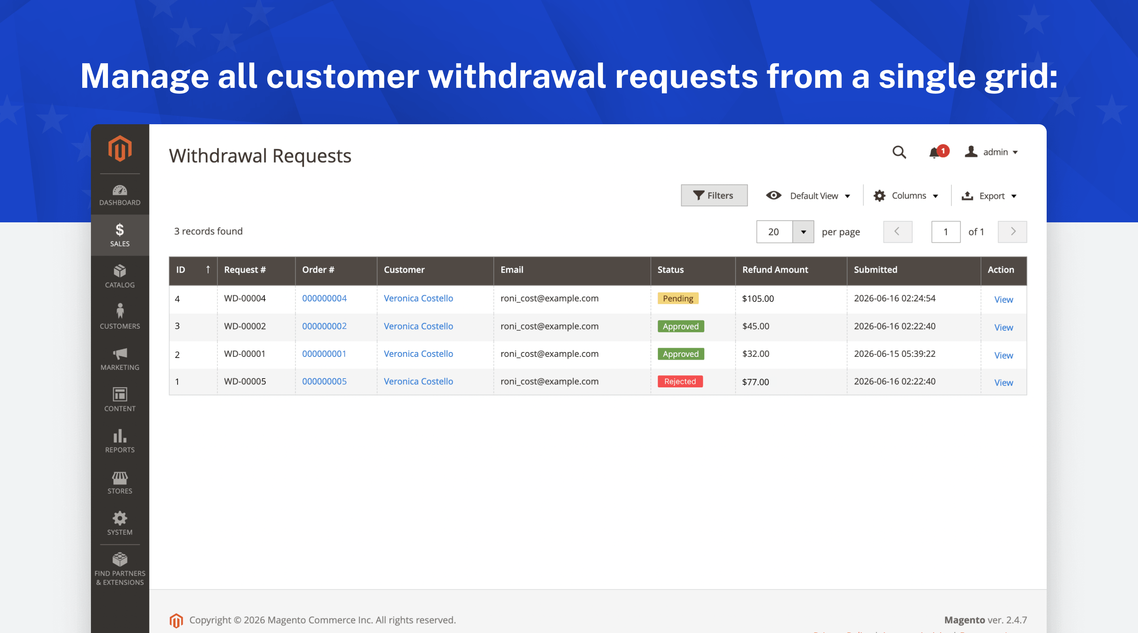Sort by Request # column header
This screenshot has width=1138, height=633.
256,270
